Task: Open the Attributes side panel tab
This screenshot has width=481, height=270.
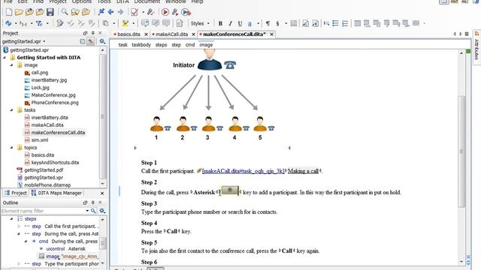Action: pyautogui.click(x=476, y=47)
